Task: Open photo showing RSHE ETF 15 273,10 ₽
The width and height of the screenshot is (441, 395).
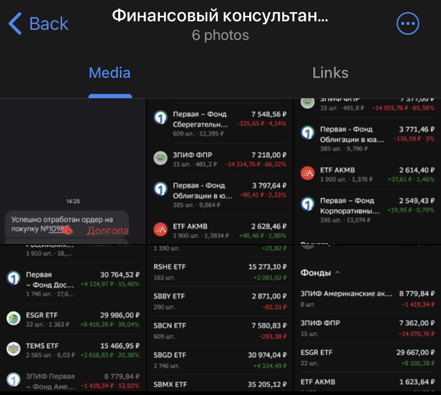Action: pyautogui.click(x=220, y=318)
